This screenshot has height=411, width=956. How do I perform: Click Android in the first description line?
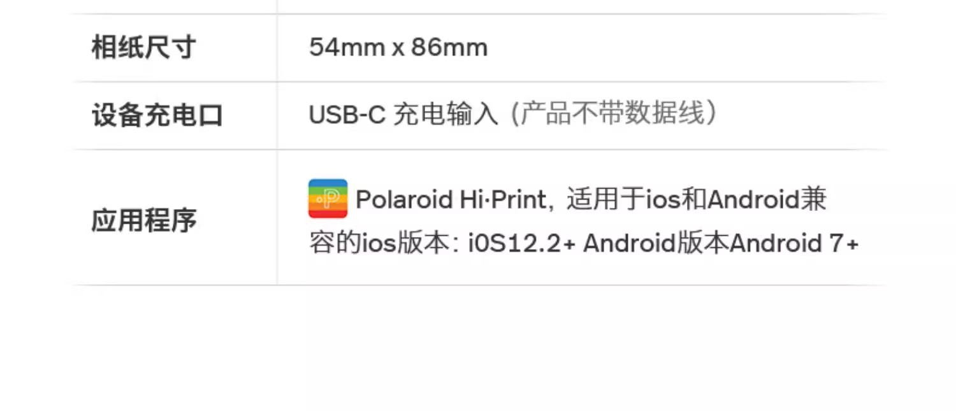[753, 199]
